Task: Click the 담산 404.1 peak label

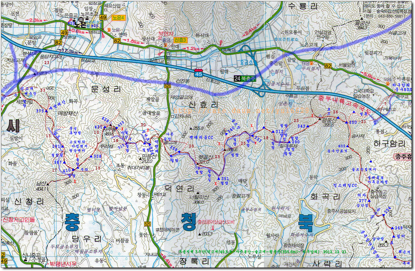Action: [x=41, y=186]
